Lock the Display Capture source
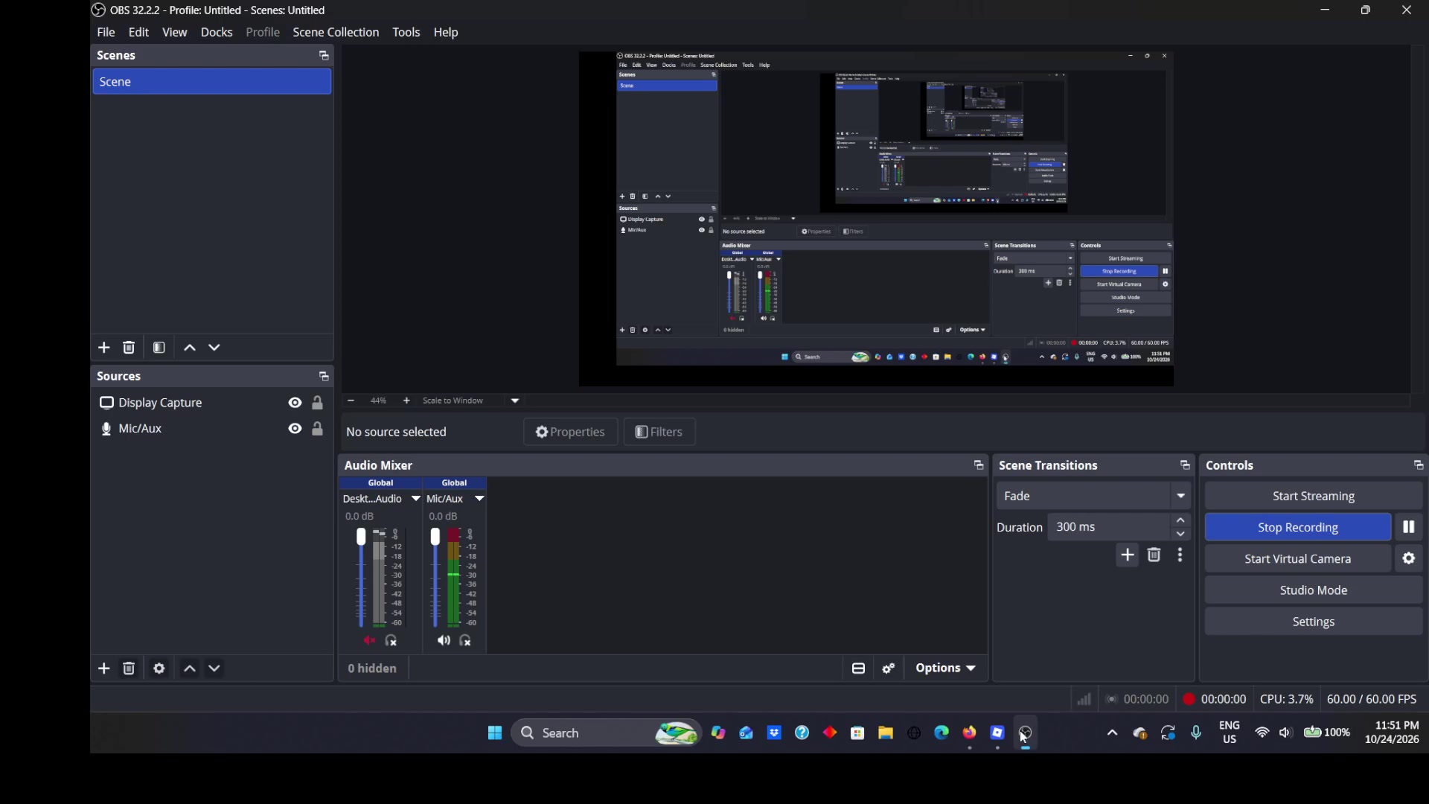The width and height of the screenshot is (1429, 804). pyautogui.click(x=318, y=403)
